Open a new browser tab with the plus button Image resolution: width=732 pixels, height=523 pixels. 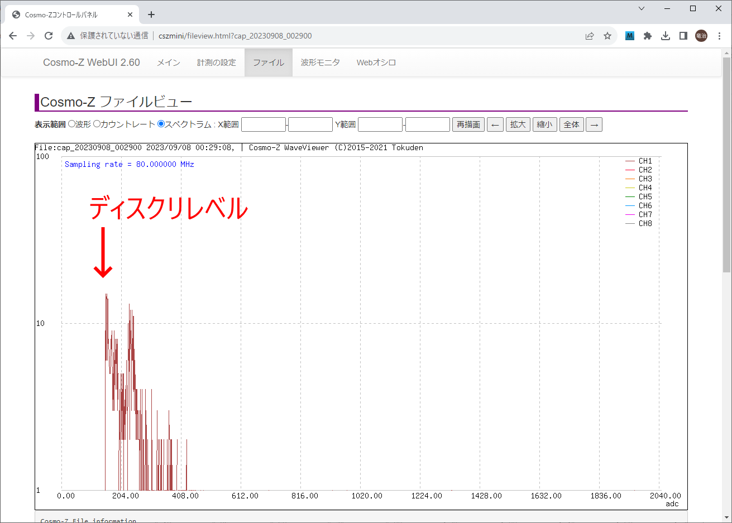[151, 15]
